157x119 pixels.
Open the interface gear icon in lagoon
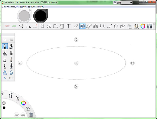point(2,94)
